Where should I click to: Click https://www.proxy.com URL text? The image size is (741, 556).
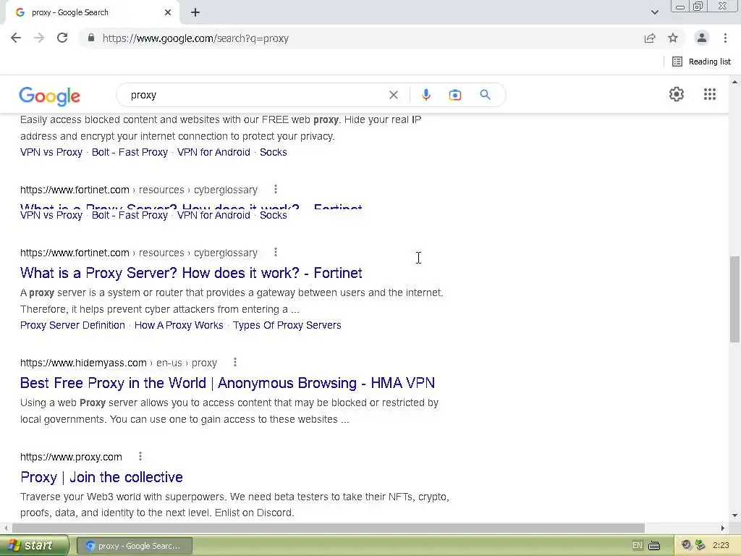click(71, 457)
